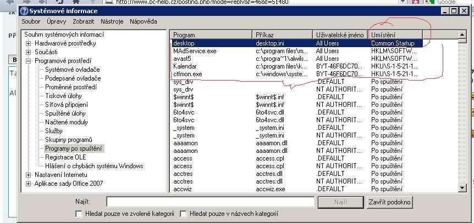Open the Nástroje menu
Image resolution: width=474 pixels, height=223 pixels.
[112, 21]
